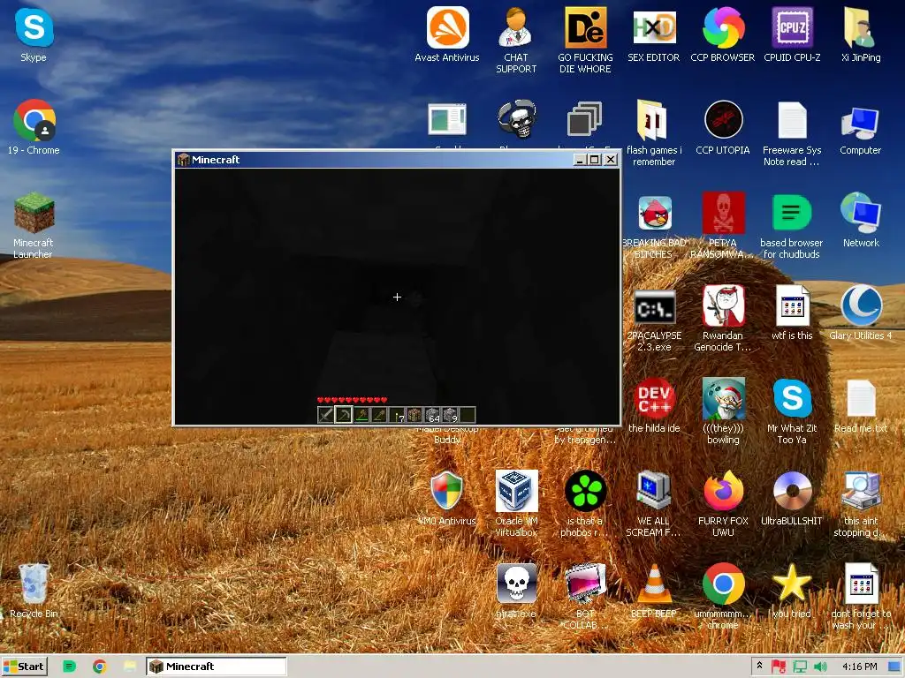Open the PETYA RANSOMWA... icon
The height and width of the screenshot is (678, 905).
pos(723,225)
